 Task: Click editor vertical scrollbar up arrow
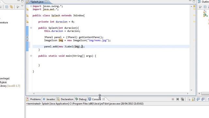[x=191, y=6]
